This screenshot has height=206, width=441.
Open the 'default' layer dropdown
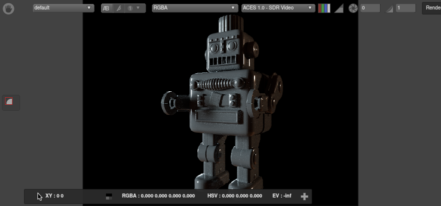[x=63, y=8]
